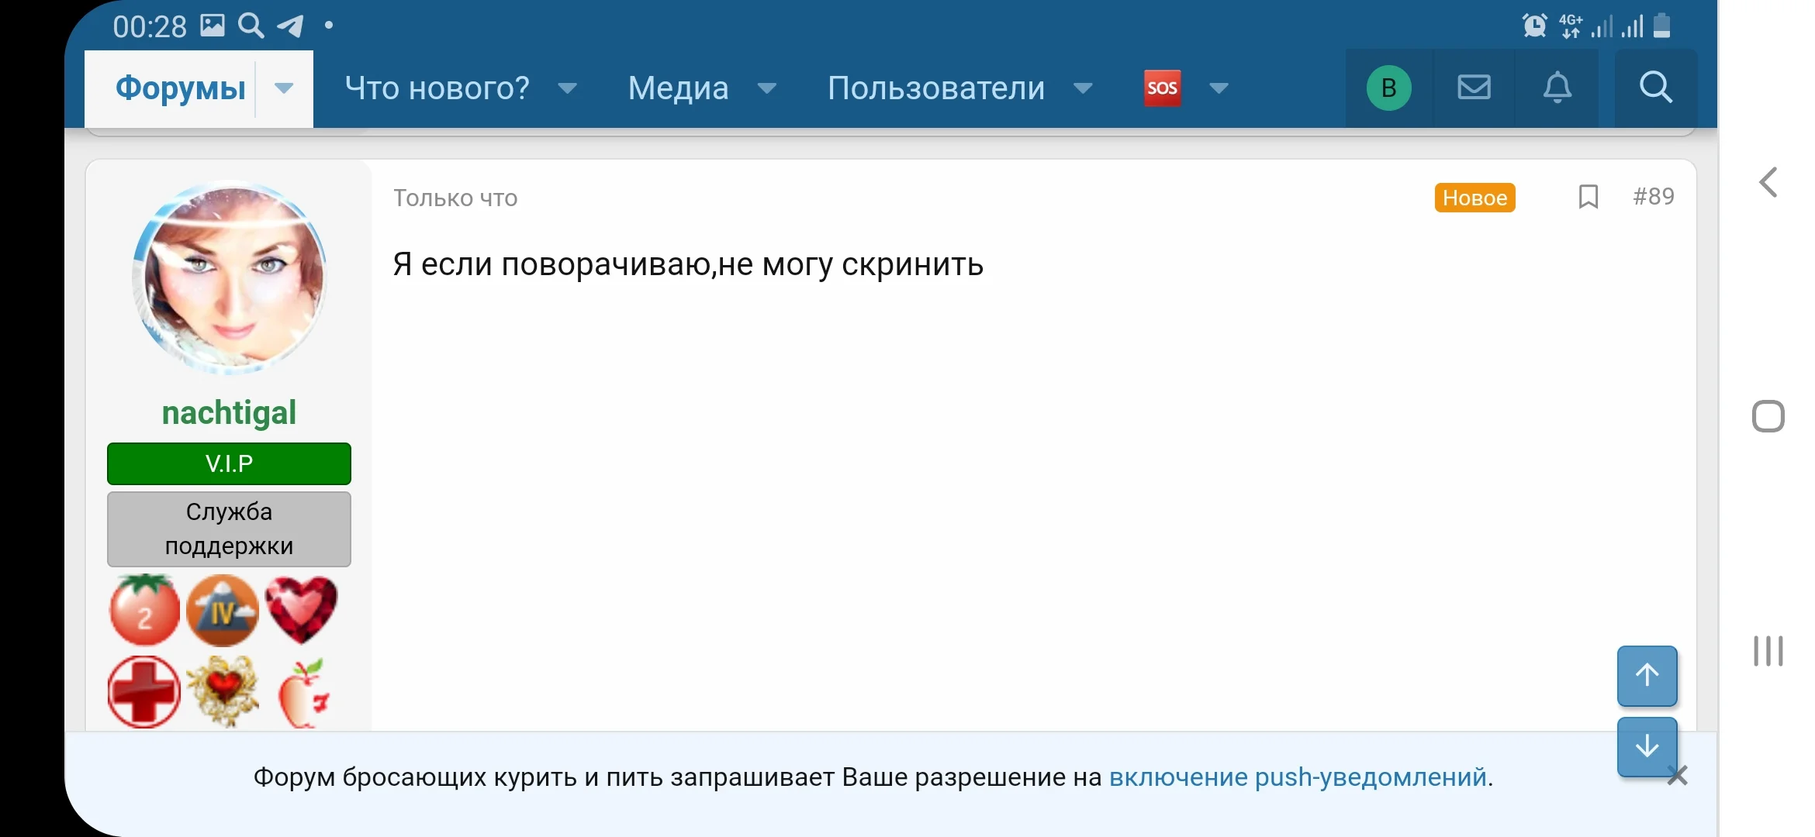The width and height of the screenshot is (1815, 837).
Task: Open the SOS dropdown arrow
Action: click(1219, 88)
